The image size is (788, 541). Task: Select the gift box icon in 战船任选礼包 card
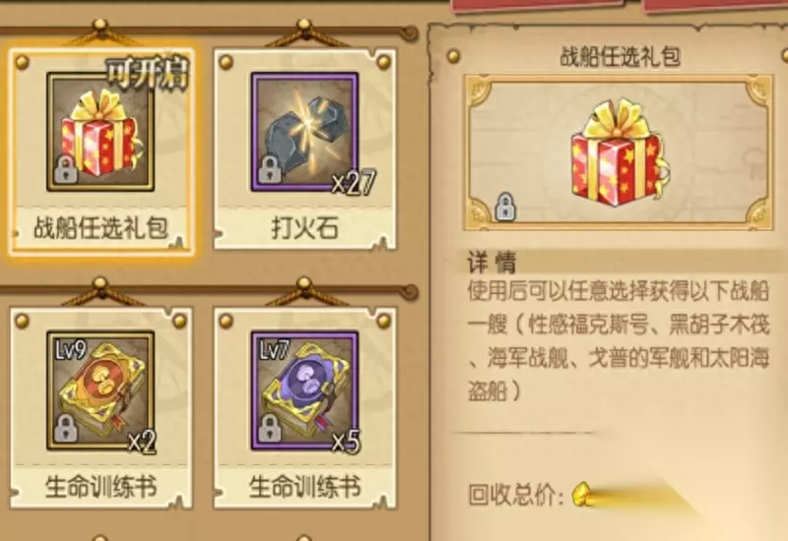100,132
